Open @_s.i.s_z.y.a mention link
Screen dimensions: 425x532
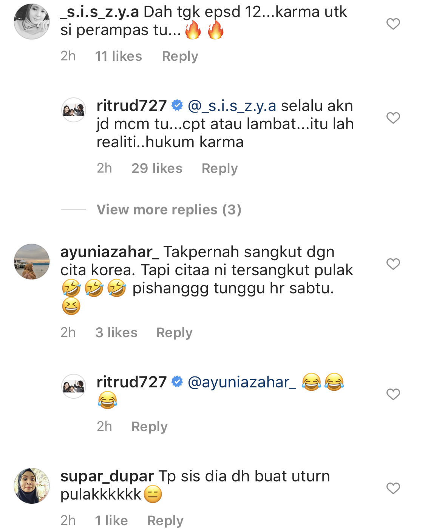coord(232,106)
